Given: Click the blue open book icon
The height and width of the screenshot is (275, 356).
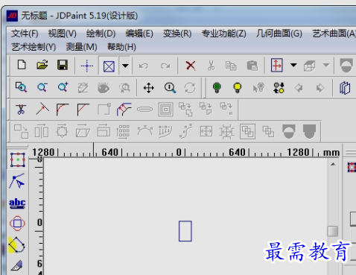Looking at the screenshot, I should [345, 88].
